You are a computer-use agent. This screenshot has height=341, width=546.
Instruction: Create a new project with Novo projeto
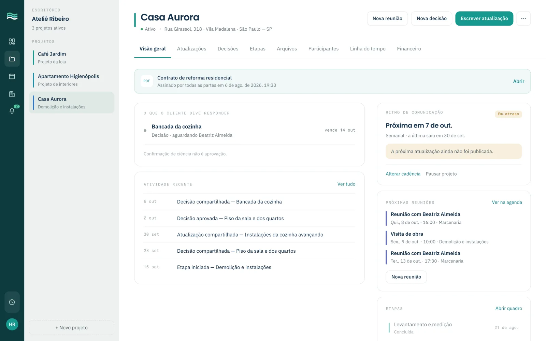point(72,328)
